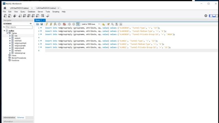Select the Views folder in tree
Viewport: 219px width, 123px height.
click(14, 55)
